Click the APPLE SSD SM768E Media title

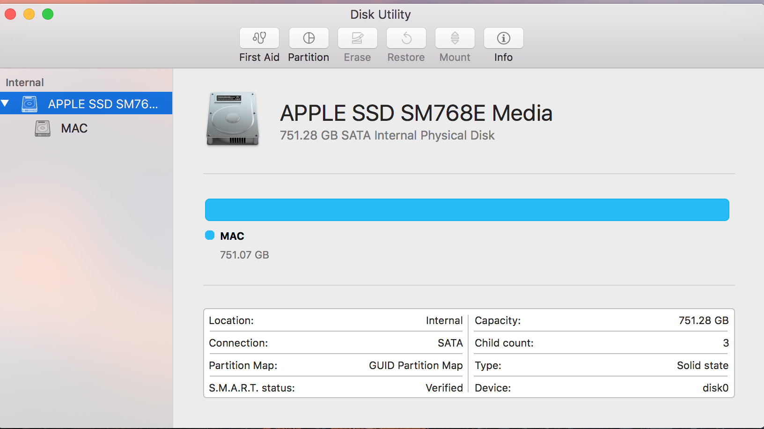416,113
